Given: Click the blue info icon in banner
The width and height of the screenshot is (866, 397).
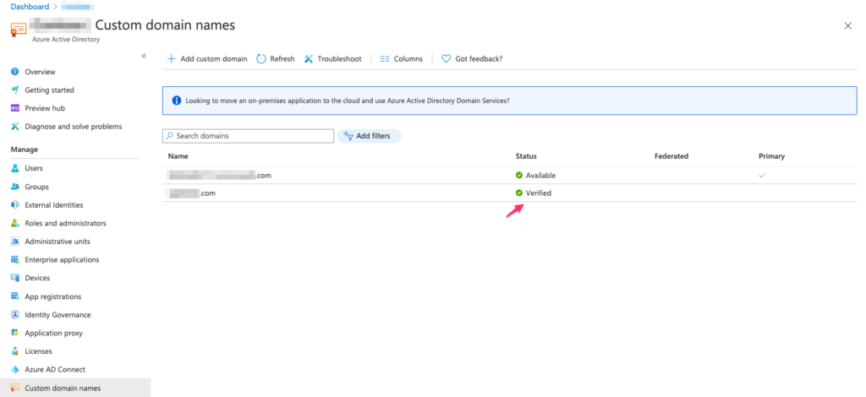Looking at the screenshot, I should (177, 101).
